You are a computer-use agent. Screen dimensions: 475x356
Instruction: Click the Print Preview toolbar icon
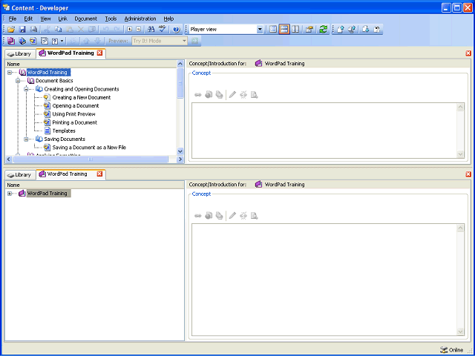[x=33, y=30]
